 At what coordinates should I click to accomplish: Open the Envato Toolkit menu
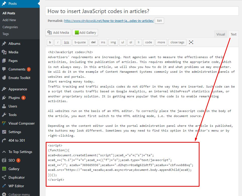click(20, 78)
